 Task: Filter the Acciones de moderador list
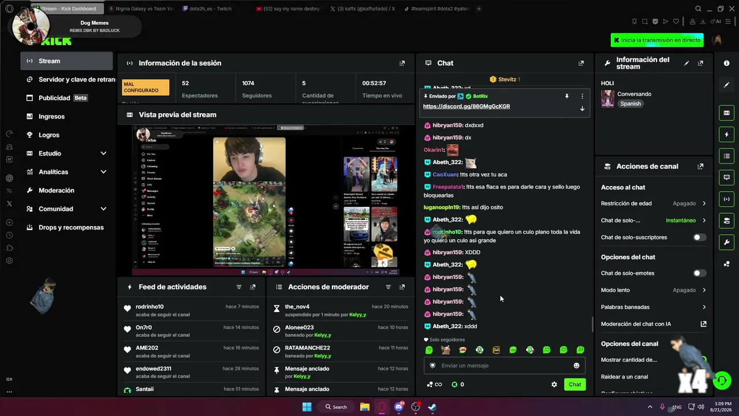coord(388,287)
